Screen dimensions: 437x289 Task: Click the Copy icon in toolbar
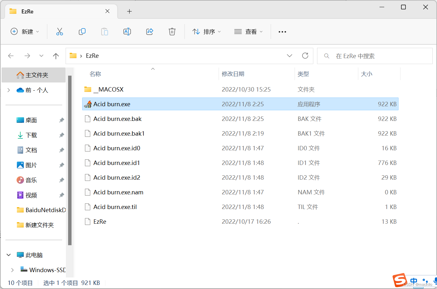(82, 32)
